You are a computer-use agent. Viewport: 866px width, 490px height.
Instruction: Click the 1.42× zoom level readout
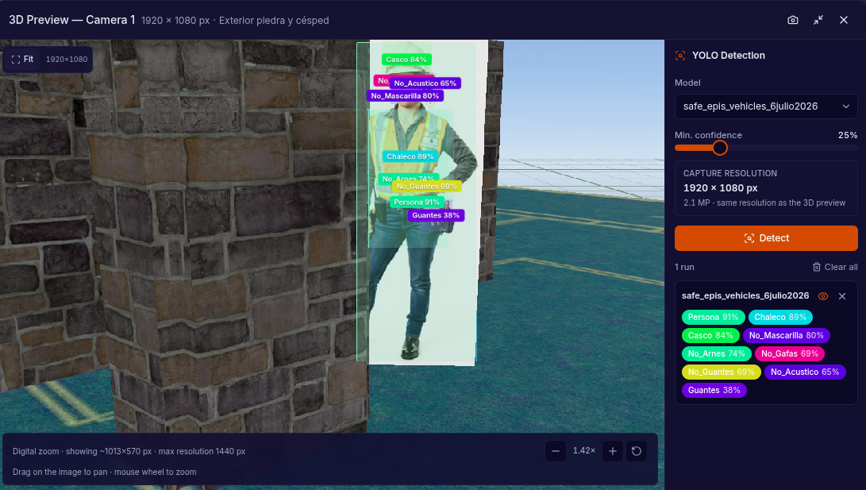(583, 451)
